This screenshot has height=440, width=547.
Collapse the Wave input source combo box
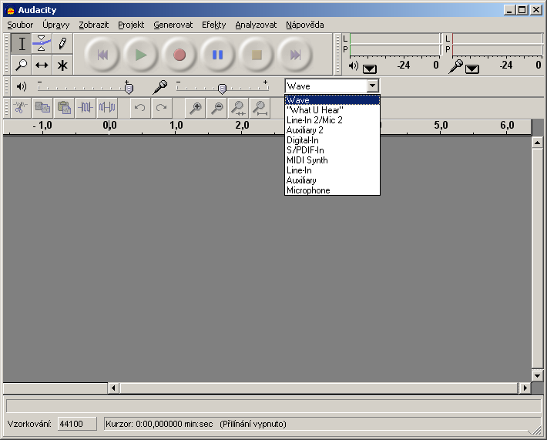tap(372, 86)
